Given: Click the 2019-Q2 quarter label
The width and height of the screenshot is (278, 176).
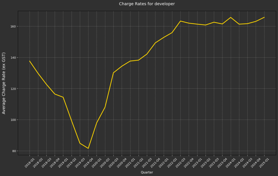Looking at the screenshot, I should point(71,163).
